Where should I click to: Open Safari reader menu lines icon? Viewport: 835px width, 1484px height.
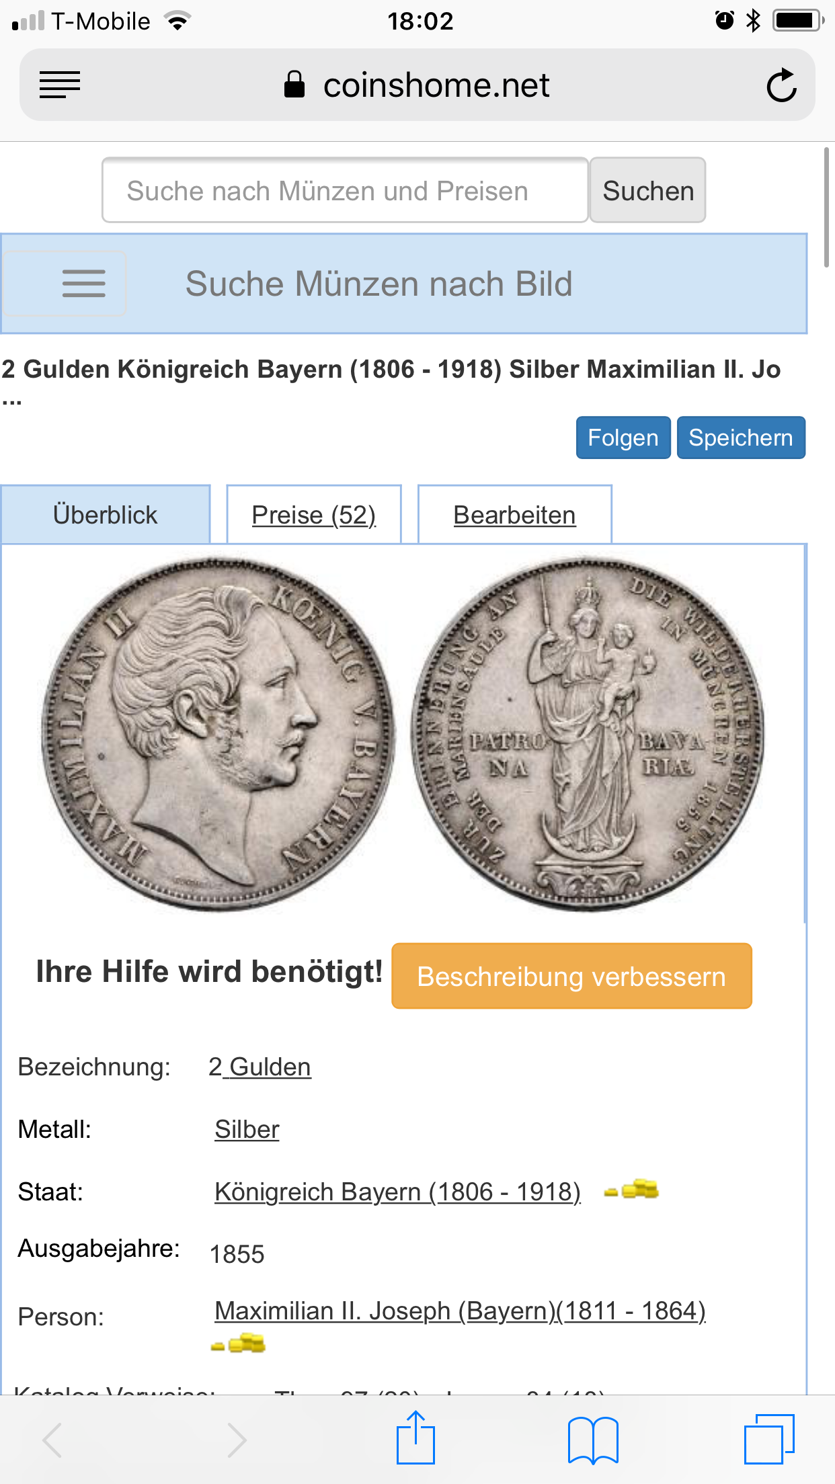coord(60,85)
